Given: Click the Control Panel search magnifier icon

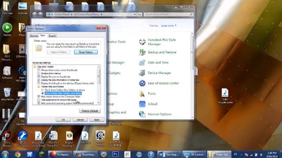Looking at the screenshot, I should click(x=191, y=14).
